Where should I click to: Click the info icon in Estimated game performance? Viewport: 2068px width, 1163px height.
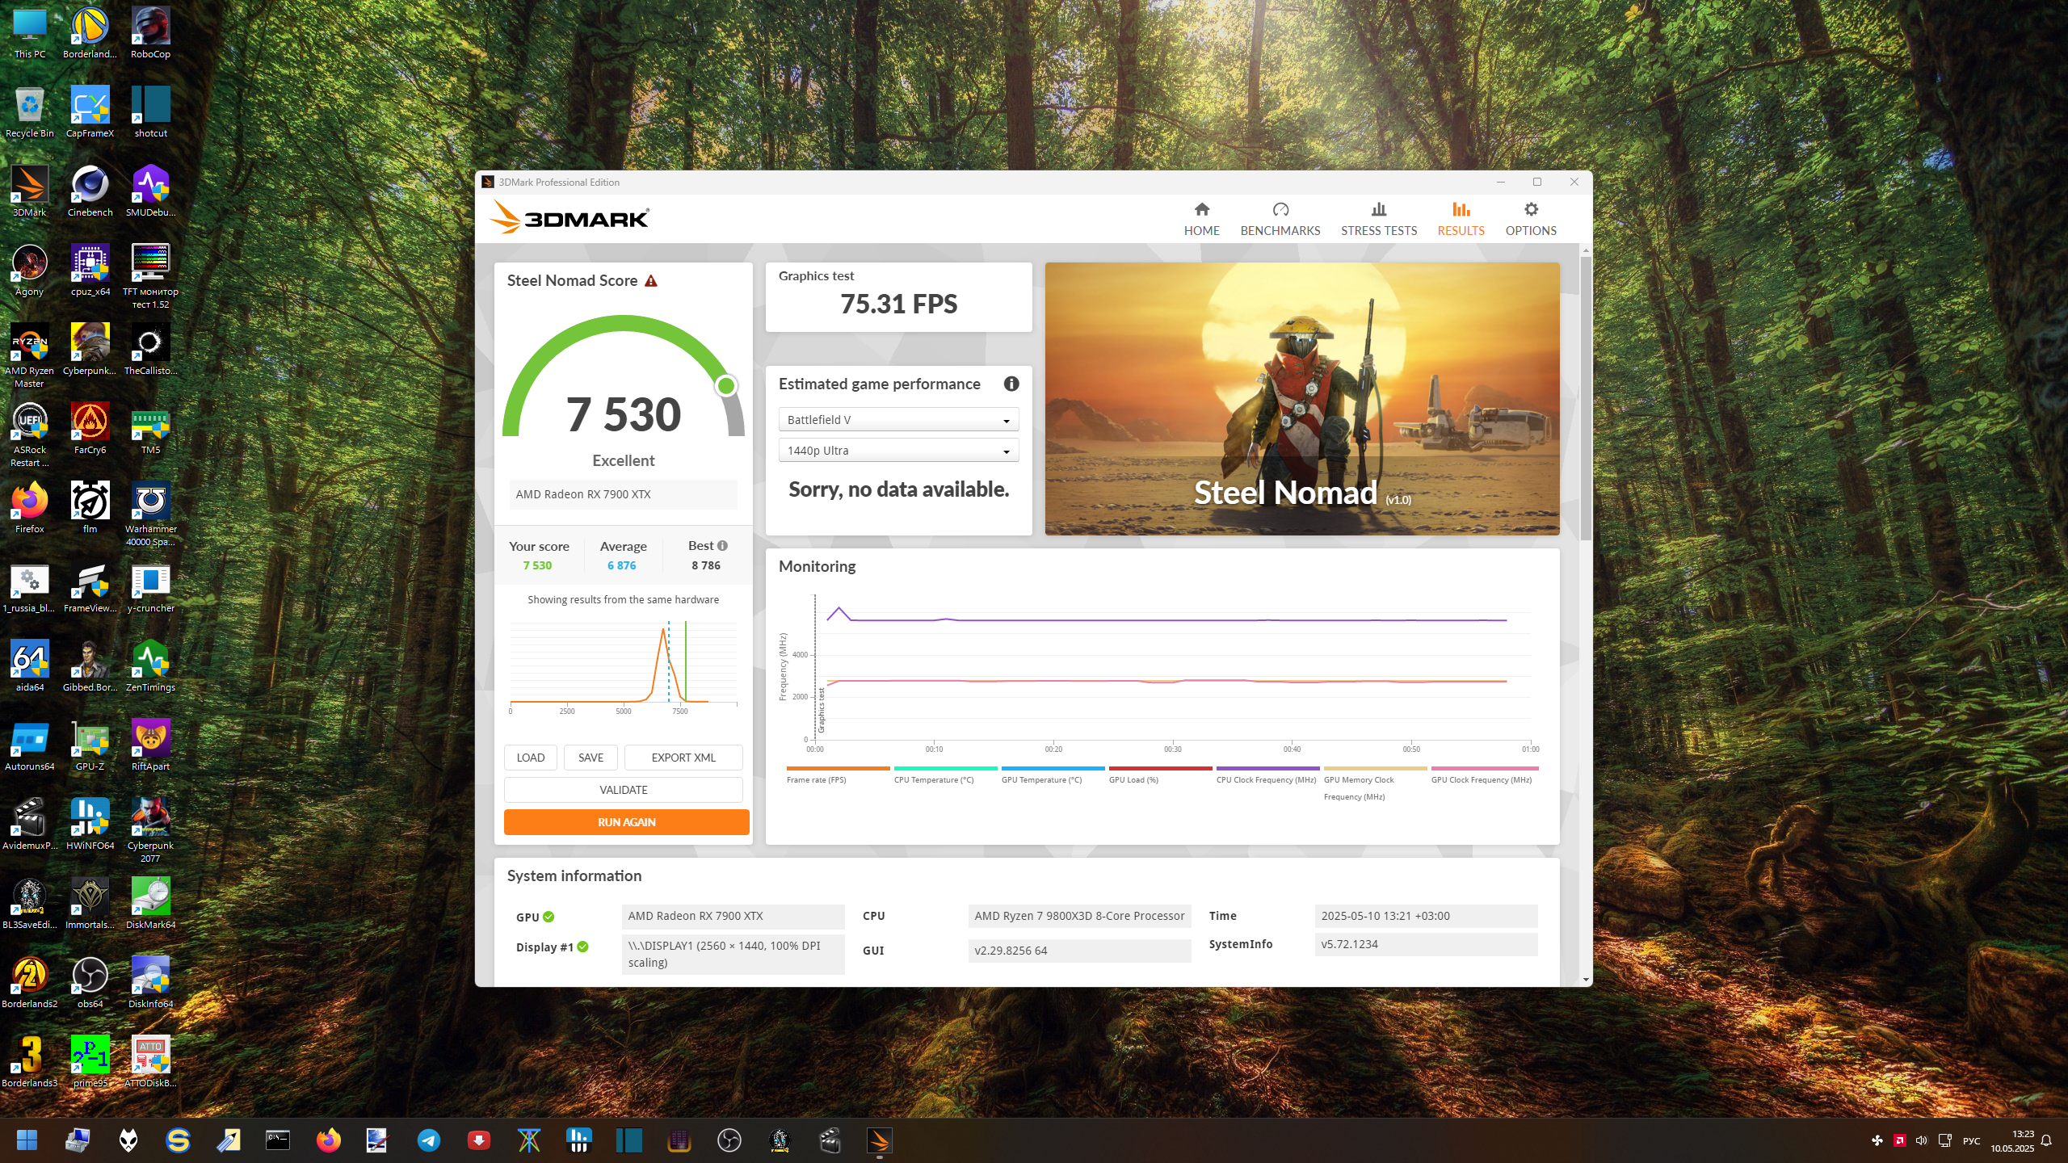(x=1011, y=384)
